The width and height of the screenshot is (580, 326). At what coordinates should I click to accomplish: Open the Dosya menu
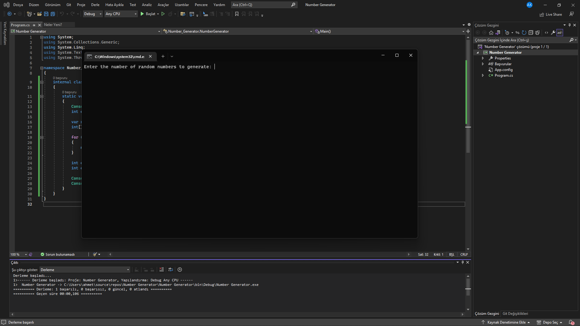pyautogui.click(x=18, y=5)
